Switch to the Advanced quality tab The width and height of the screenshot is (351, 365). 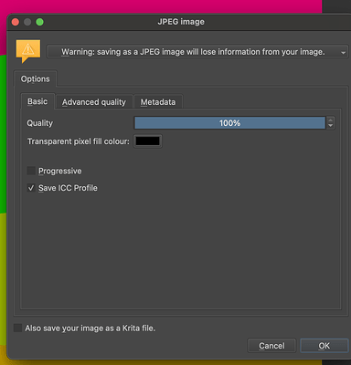coord(94,102)
